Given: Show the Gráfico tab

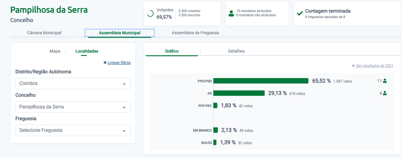Looking at the screenshot, I should point(172,51).
